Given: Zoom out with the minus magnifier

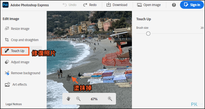Looking at the screenshot, I should tap(78, 99).
